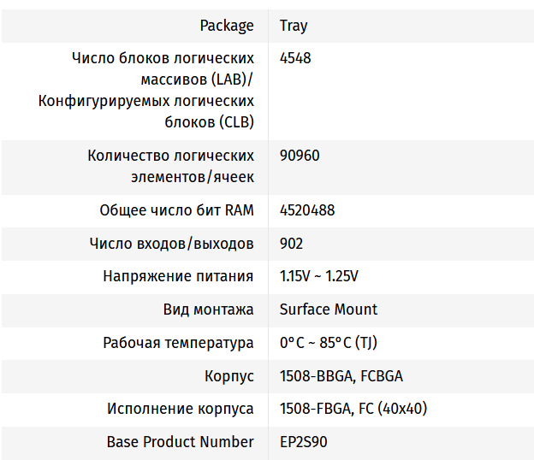Click the Напряжение питания label
The image size is (534, 460).
(178, 276)
